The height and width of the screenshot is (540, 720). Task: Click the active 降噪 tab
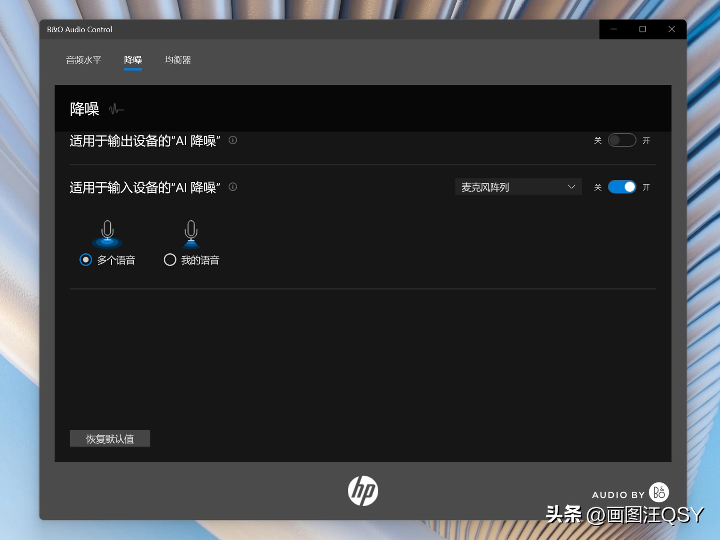[133, 60]
